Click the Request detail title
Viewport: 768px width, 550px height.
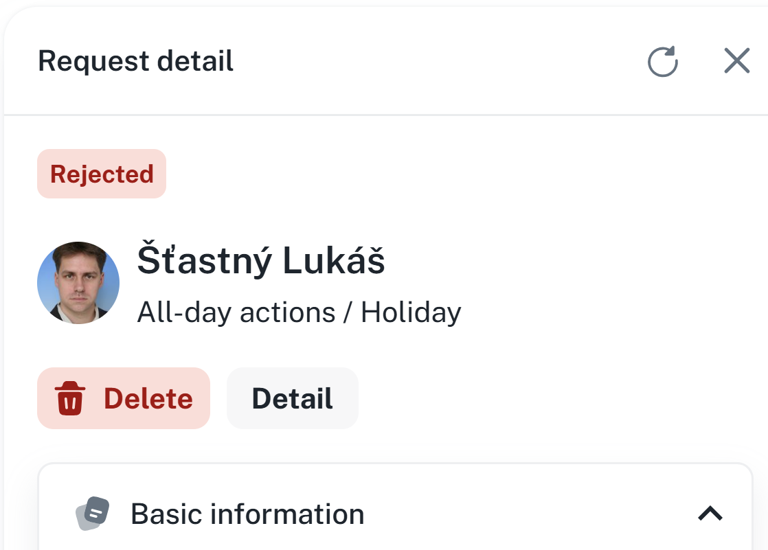click(x=136, y=61)
